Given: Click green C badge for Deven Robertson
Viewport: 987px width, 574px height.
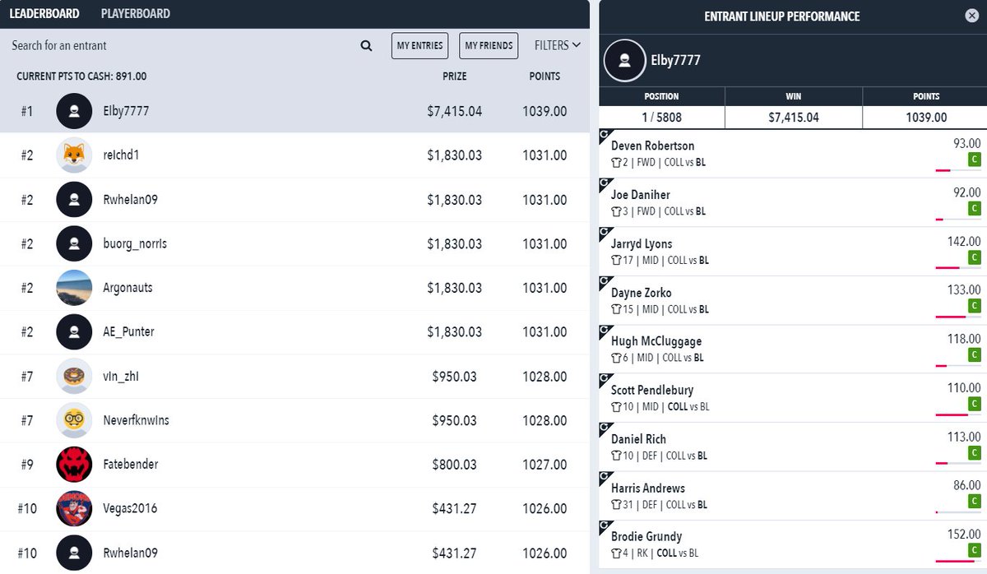Looking at the screenshot, I should click(975, 160).
